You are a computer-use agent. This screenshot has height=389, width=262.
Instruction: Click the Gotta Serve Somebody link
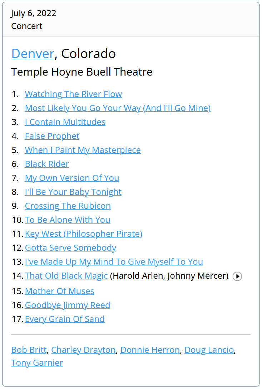[70, 248]
